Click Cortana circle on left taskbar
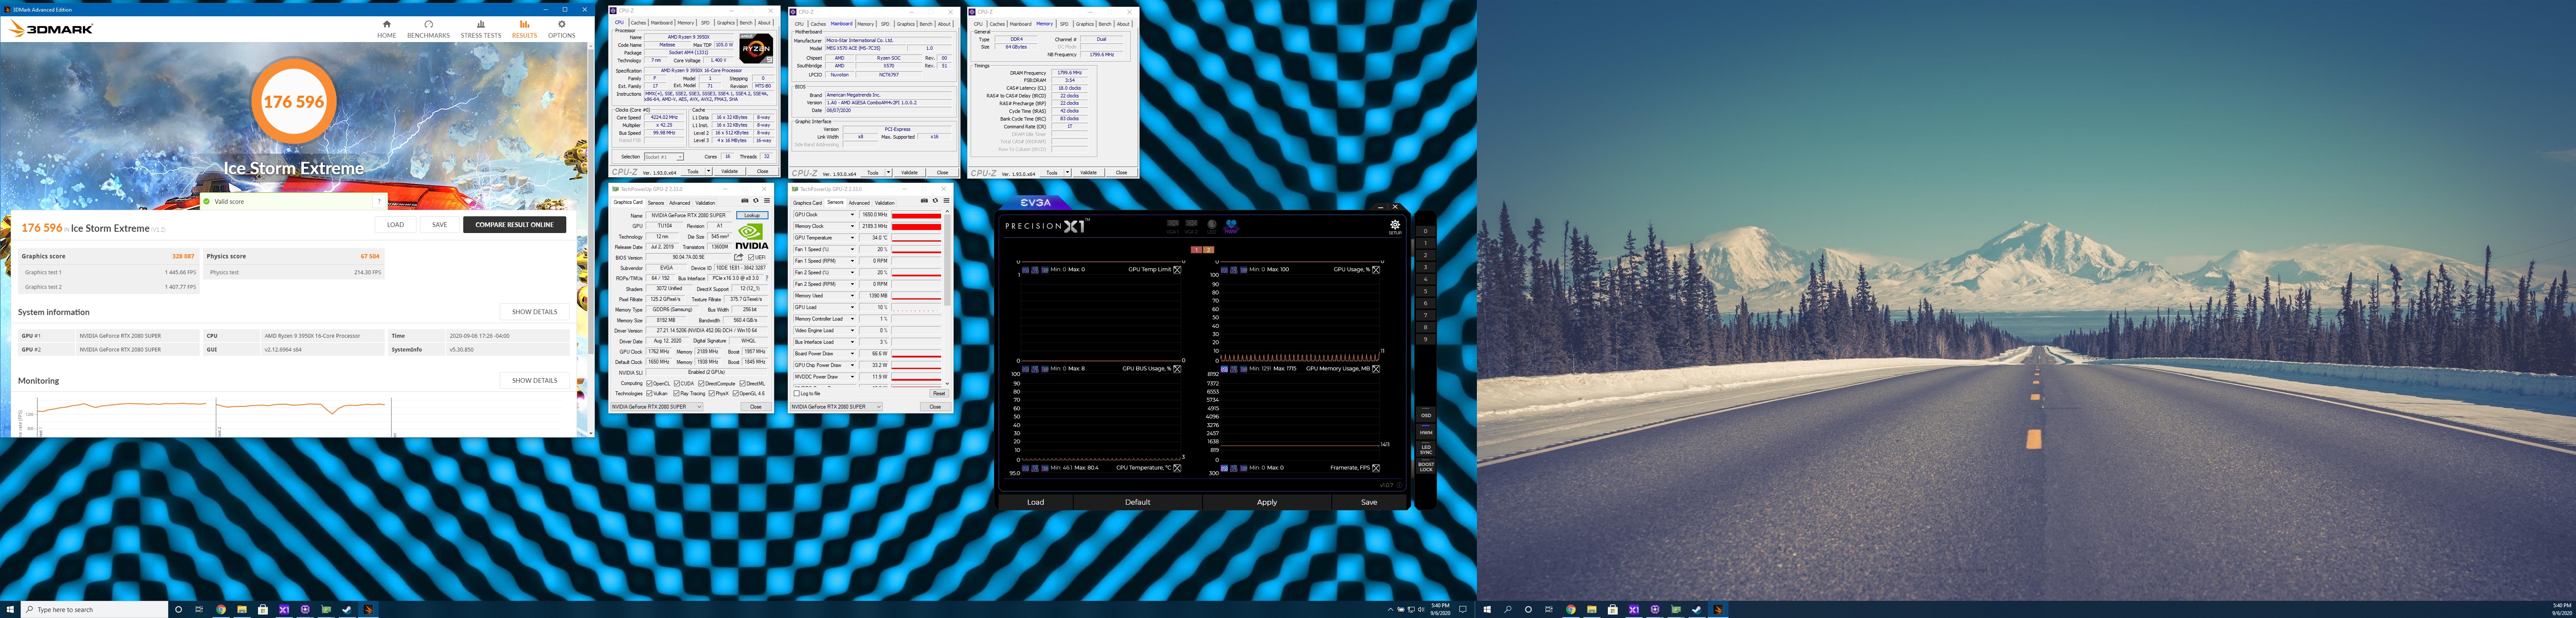Image resolution: width=2576 pixels, height=618 pixels. pyautogui.click(x=178, y=609)
